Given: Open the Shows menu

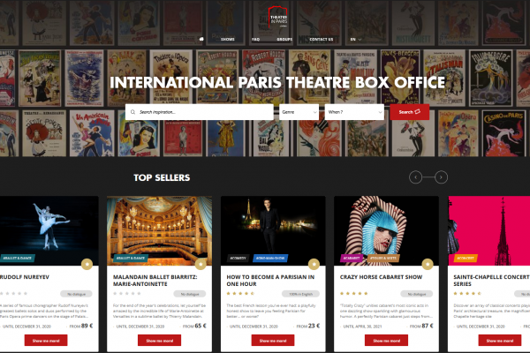Looking at the screenshot, I should tap(228, 39).
